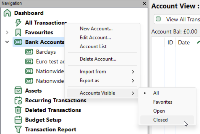The height and width of the screenshot is (134, 200).
Task: Collapse the Bank Accounts tree node
Action: pos(7,42)
